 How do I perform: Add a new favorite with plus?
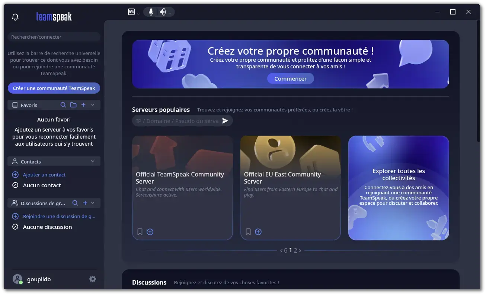(83, 105)
